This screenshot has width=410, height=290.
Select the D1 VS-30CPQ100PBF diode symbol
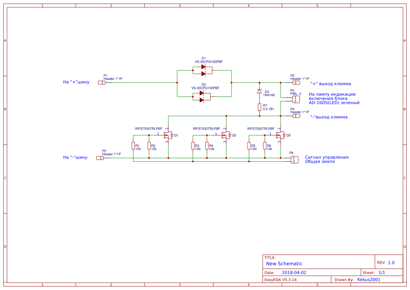click(x=203, y=70)
